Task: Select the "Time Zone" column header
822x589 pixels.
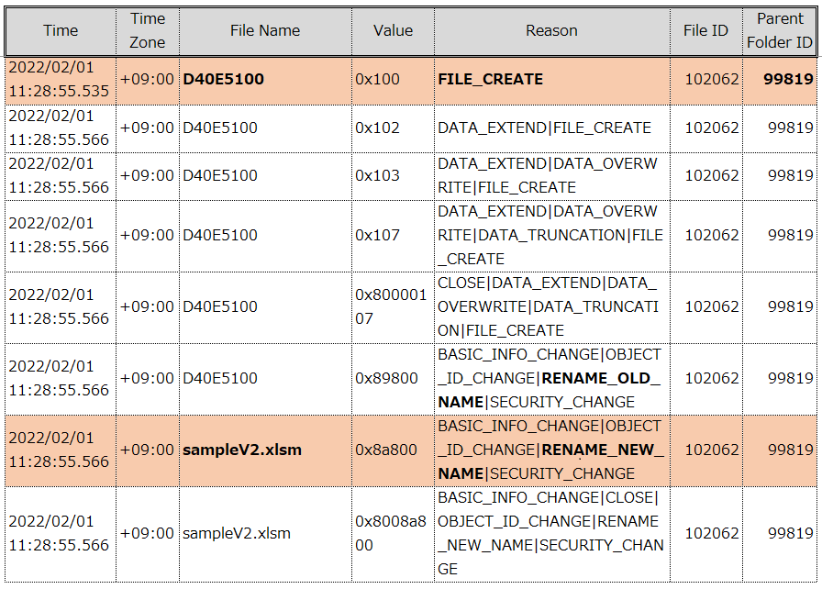Action: tap(148, 30)
